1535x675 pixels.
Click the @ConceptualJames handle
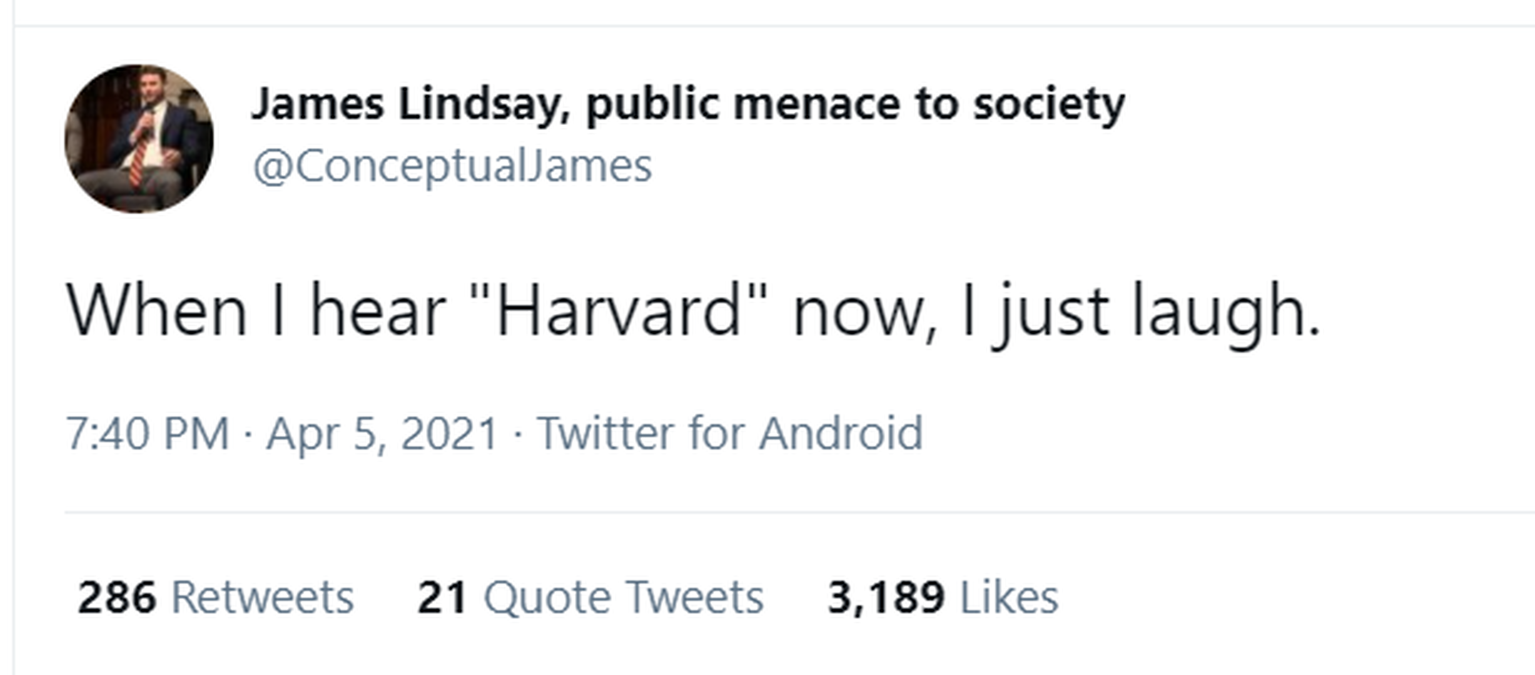(452, 166)
